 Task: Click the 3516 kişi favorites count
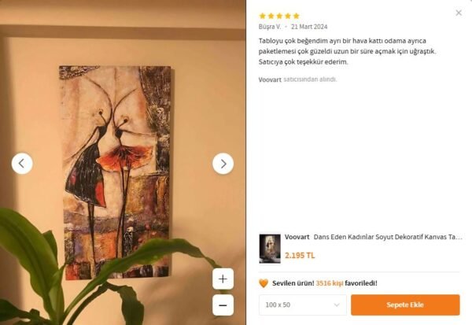tap(330, 283)
